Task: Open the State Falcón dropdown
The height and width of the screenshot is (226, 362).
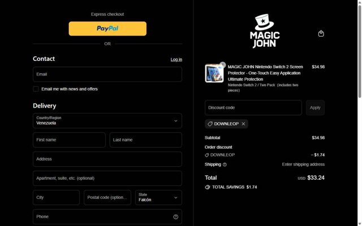Action: pyautogui.click(x=158, y=197)
